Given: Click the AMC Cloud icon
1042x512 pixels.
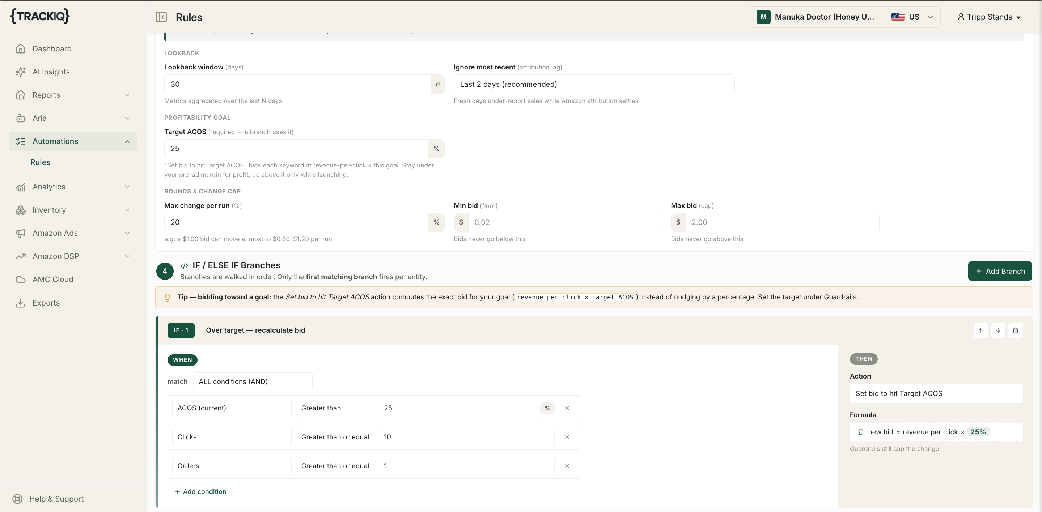Looking at the screenshot, I should coord(21,280).
